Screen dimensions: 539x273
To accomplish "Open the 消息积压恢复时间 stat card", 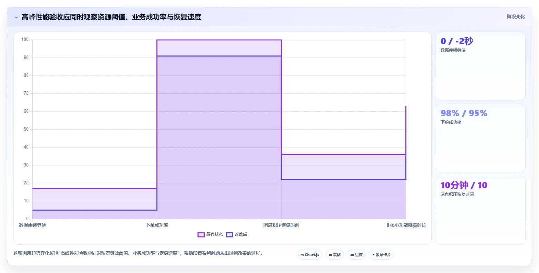I will 480,210.
